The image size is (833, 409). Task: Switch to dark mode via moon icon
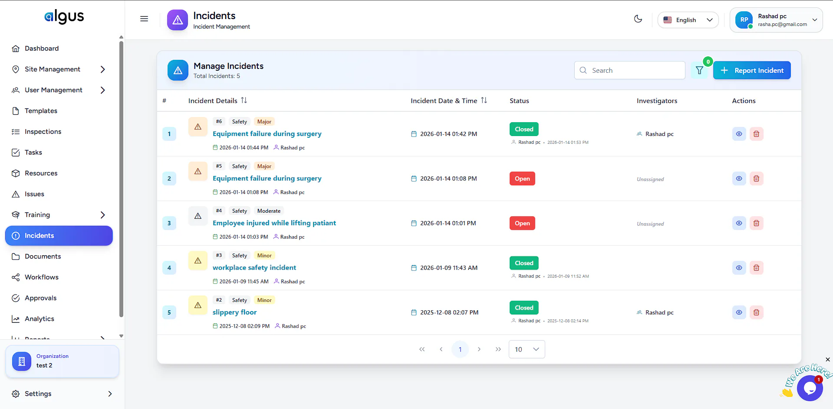click(638, 19)
